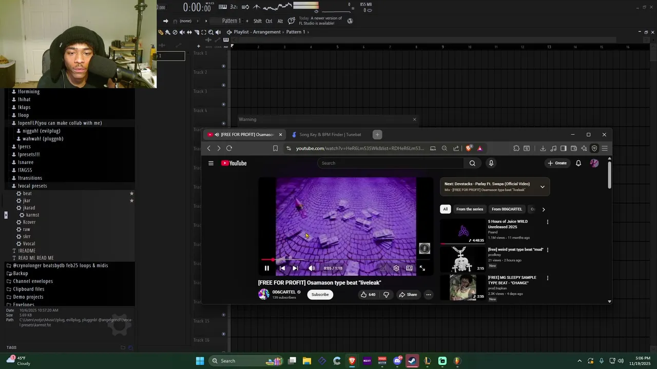
Task: Click the YouTube search magnifier button
Action: (472, 163)
